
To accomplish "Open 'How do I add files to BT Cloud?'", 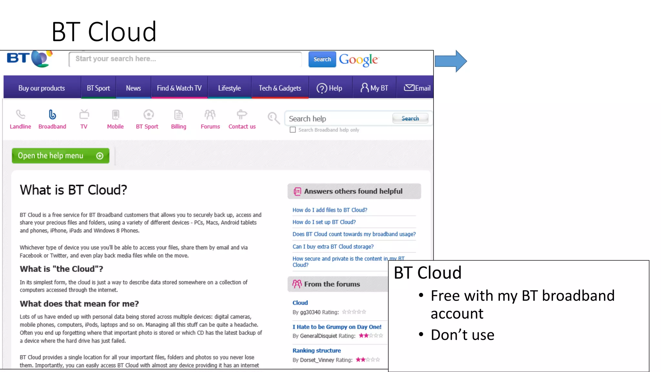I will 330,210.
